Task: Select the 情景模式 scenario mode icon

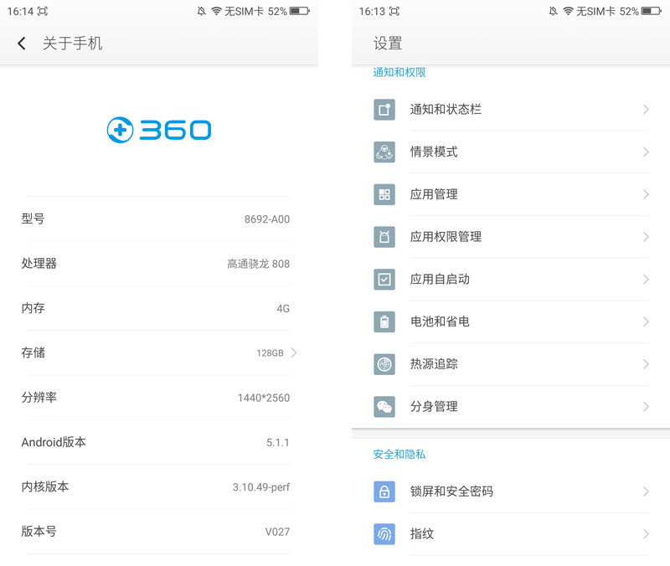Action: (384, 152)
